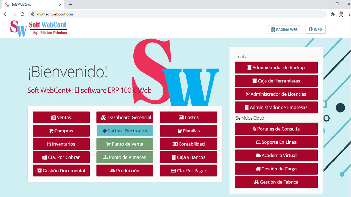The height and width of the screenshot is (197, 351).
Task: Close the Soft WebCont tab
Action: 60,5
